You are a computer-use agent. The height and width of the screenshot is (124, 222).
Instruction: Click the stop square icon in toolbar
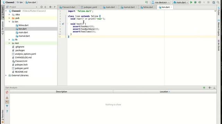tap(208, 2)
